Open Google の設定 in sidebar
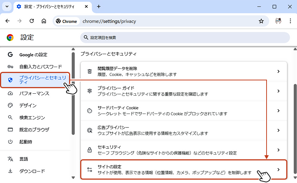Image resolution: width=297 pixels, height=183 pixels. click(35, 54)
